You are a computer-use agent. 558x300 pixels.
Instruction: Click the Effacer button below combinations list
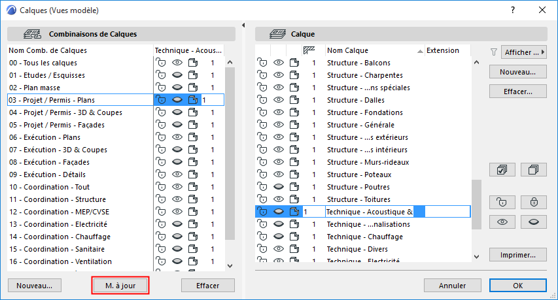208,286
